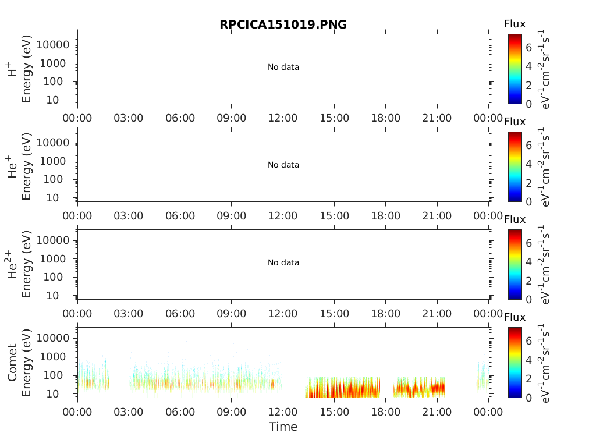Click the Flux label above He+ colorbar
This screenshot has height=447, width=596.
[x=515, y=122]
